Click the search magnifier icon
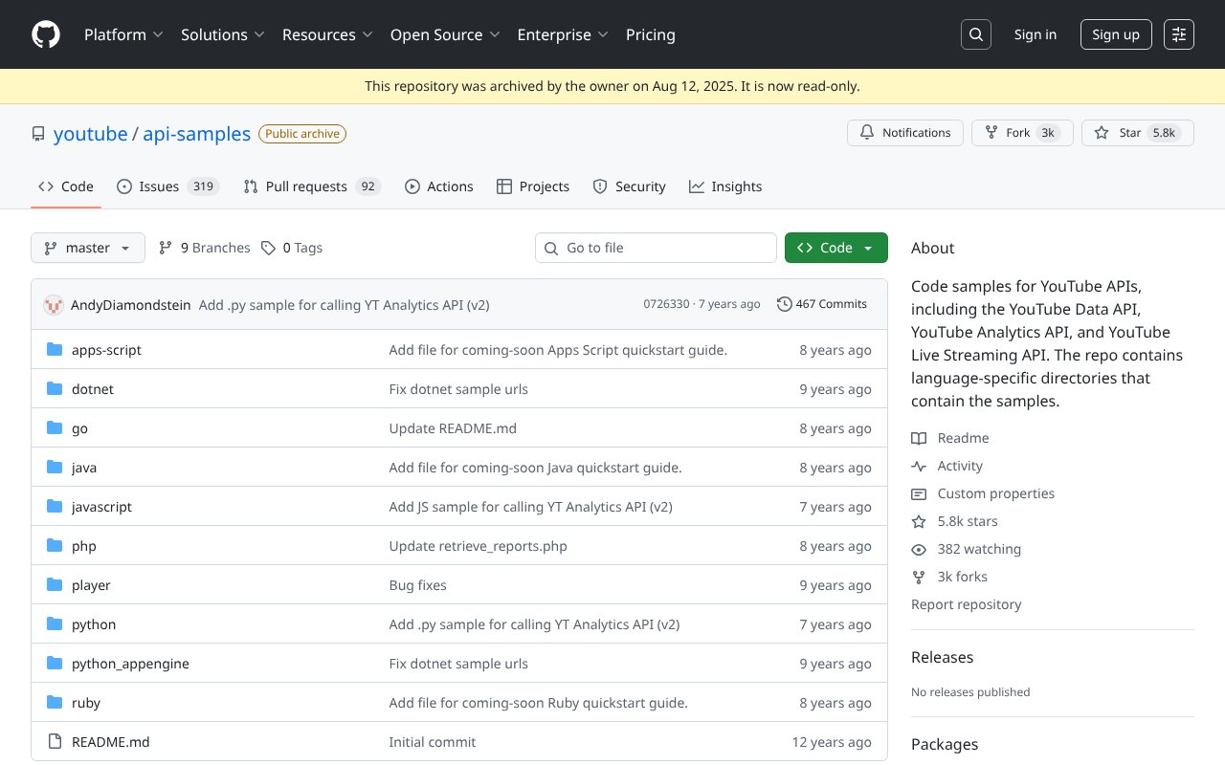Viewport: 1225px width, 765px height. [975, 34]
